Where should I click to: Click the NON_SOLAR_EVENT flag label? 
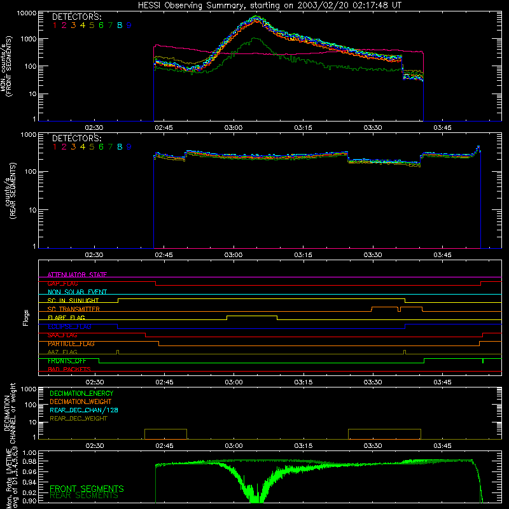click(77, 292)
